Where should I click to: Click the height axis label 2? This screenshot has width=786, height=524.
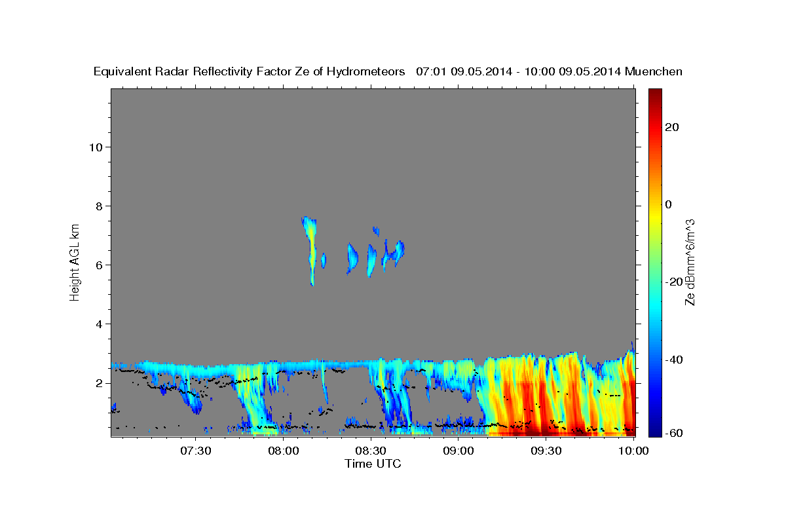point(98,383)
